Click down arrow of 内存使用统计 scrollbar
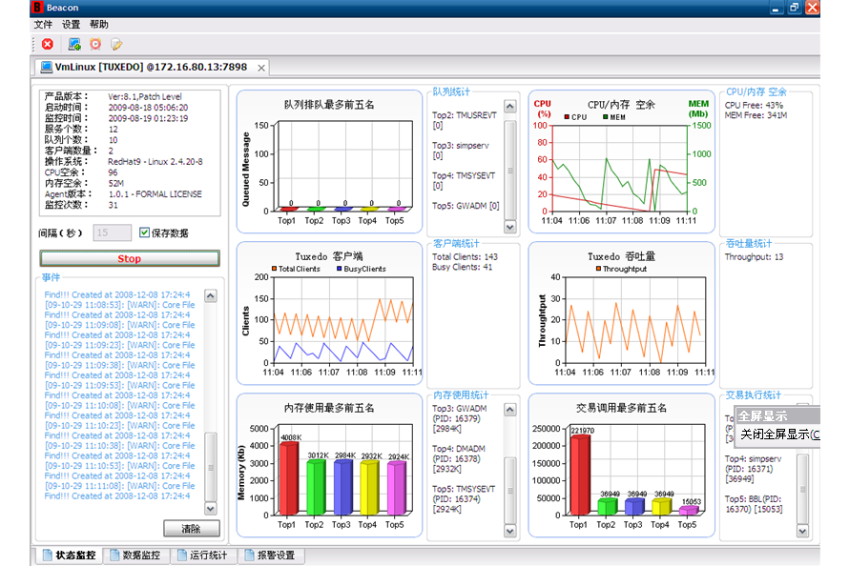The image size is (849, 566). [510, 531]
